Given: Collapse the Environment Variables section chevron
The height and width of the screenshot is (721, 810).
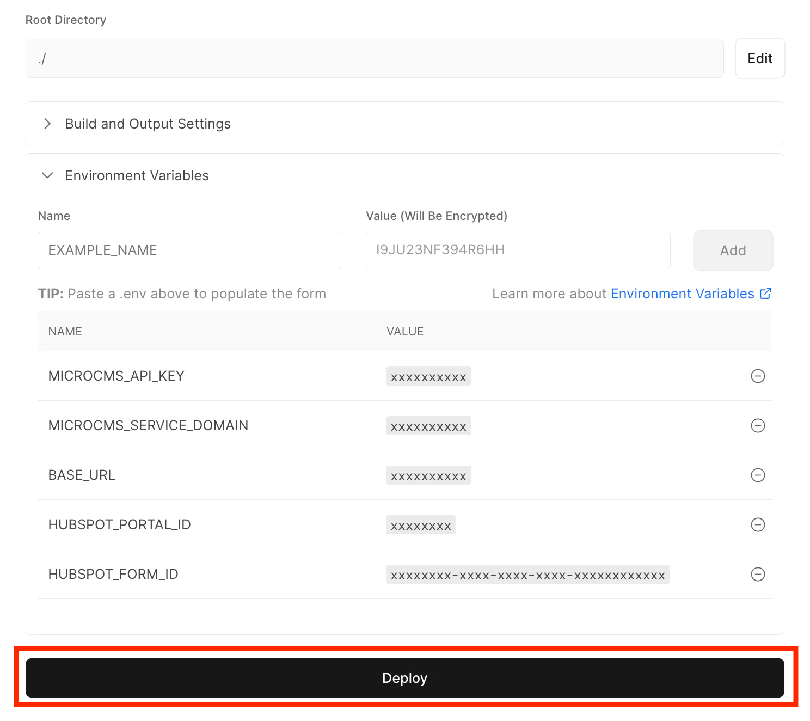Looking at the screenshot, I should click(47, 175).
